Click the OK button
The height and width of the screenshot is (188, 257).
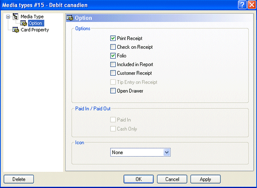click(139, 179)
